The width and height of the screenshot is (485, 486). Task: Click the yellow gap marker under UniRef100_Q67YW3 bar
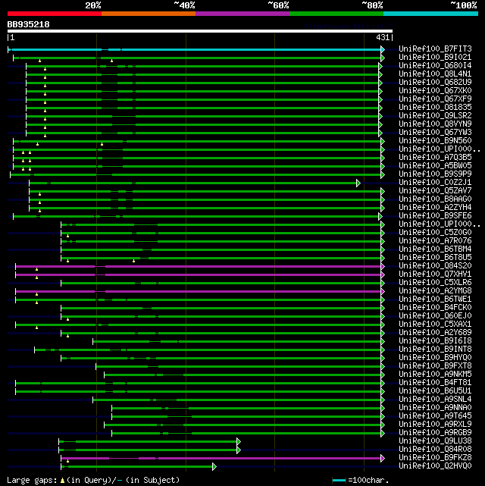point(45,136)
